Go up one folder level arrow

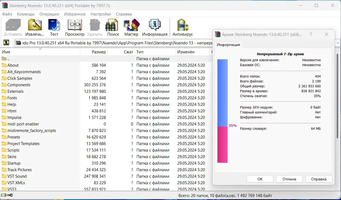point(6,43)
